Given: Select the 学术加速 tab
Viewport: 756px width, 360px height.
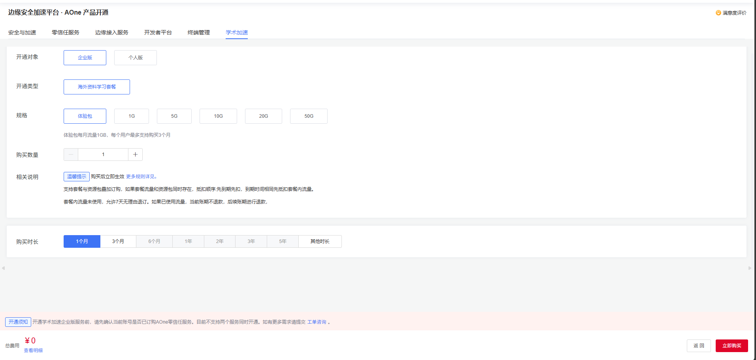Looking at the screenshot, I should (x=237, y=32).
